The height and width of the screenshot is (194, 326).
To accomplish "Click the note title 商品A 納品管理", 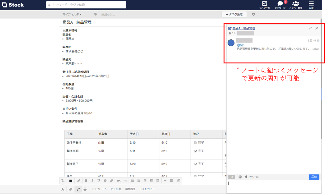I will pos(77,22).
